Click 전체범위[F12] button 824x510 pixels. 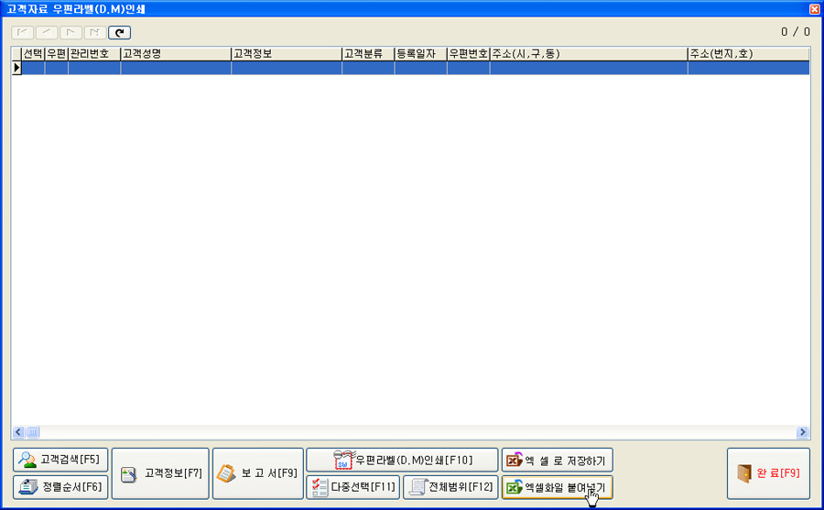(450, 487)
